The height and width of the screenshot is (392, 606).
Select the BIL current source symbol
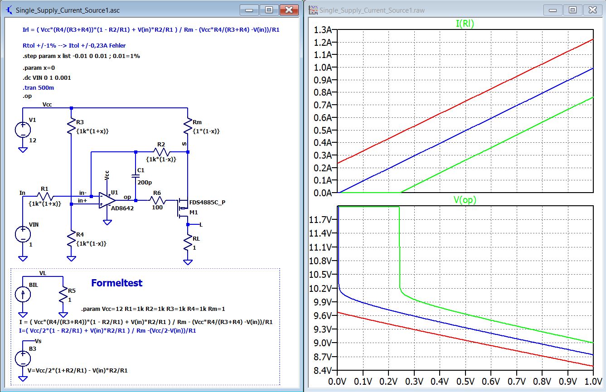tap(22, 295)
